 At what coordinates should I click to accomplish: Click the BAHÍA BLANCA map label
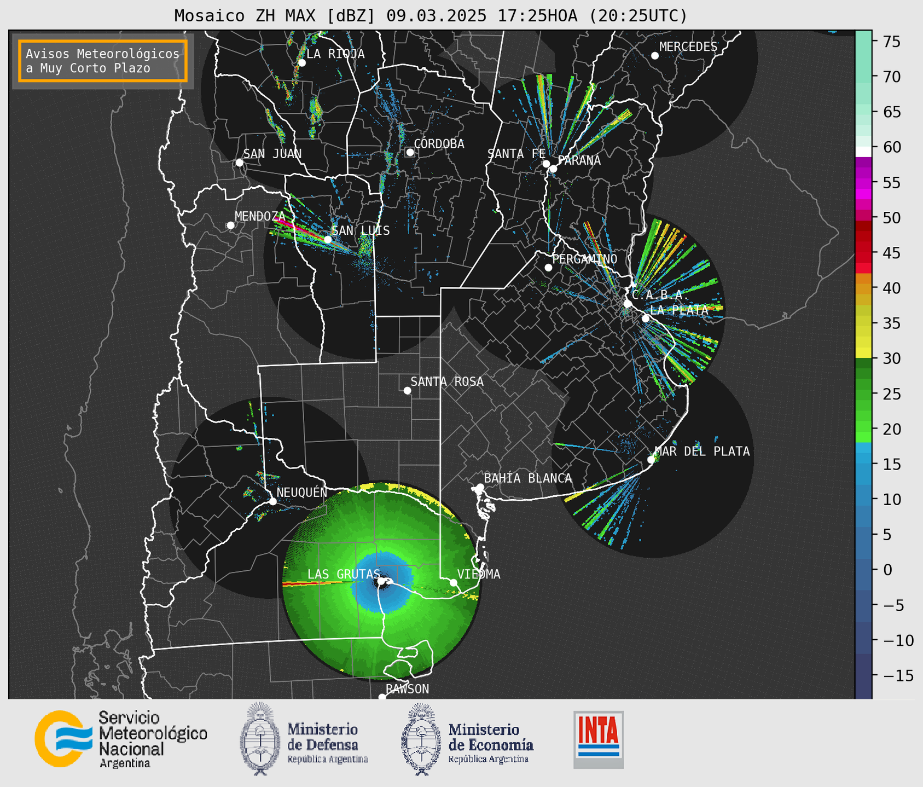tap(528, 478)
